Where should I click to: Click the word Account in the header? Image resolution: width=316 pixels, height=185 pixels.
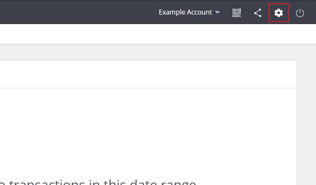(199, 12)
